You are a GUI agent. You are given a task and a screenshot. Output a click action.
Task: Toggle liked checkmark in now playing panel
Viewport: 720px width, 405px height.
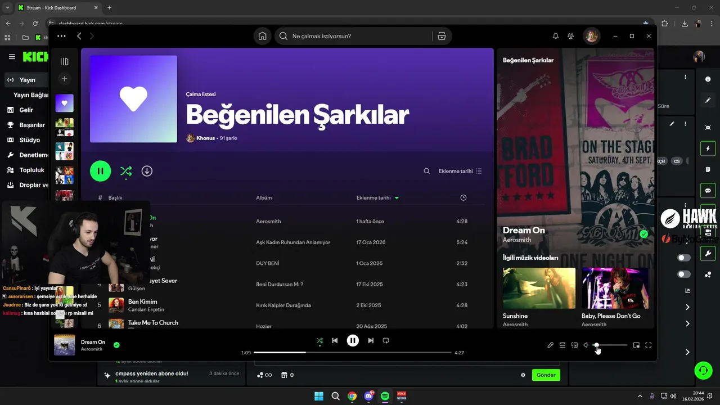click(x=644, y=234)
